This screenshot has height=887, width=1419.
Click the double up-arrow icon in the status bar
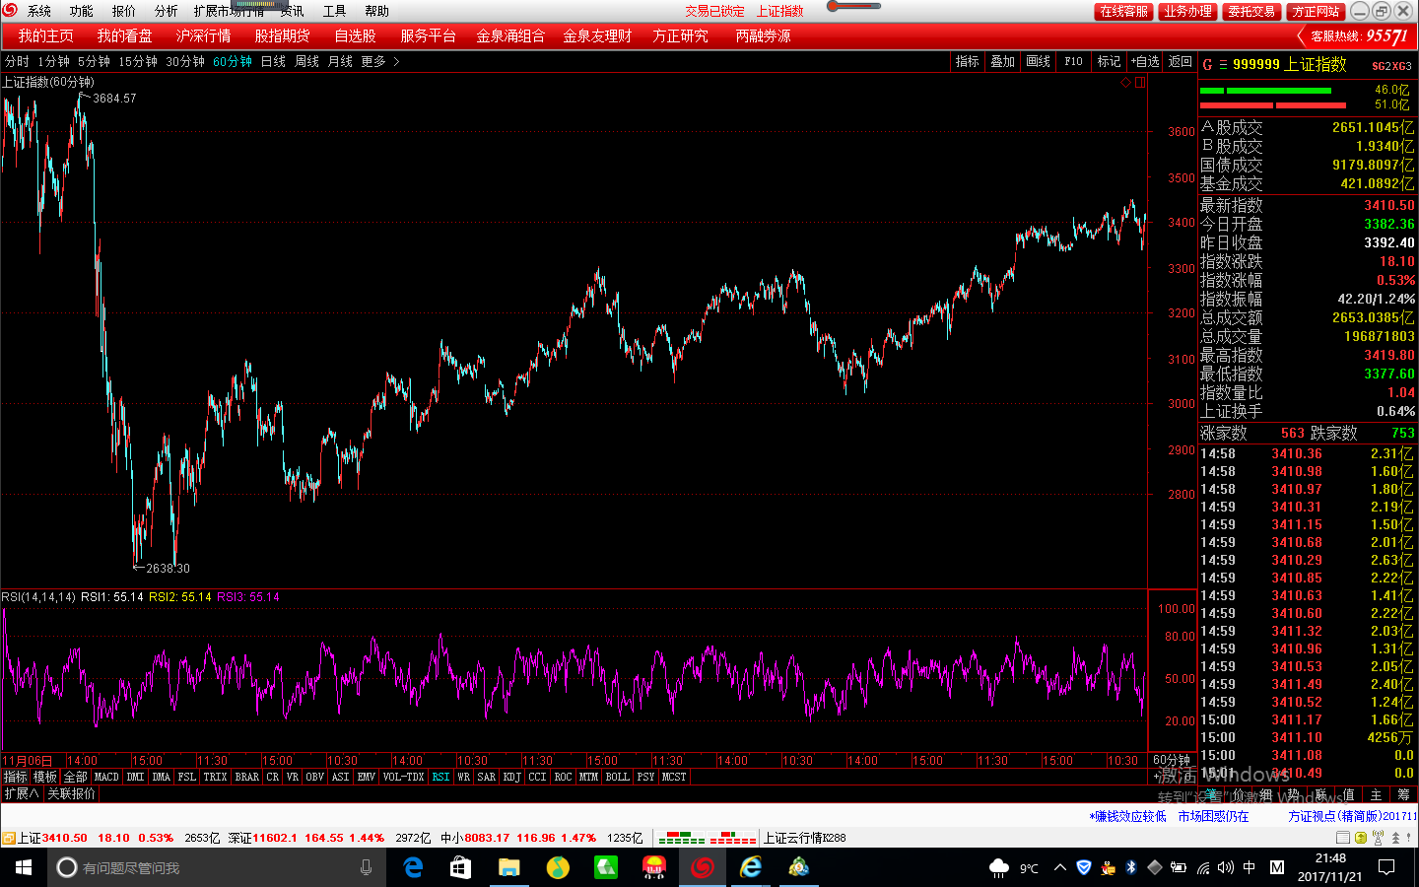tap(1395, 838)
